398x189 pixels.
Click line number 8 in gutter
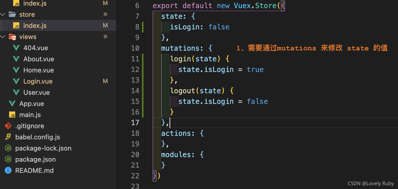pyautogui.click(x=137, y=27)
